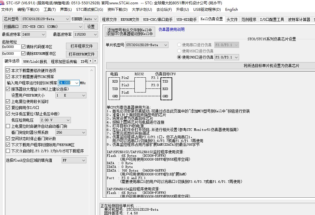Image resolution: width=315 pixels, height=215 pixels.
Task: Switch to the USB-HID助手 tab
Action: 186,19
